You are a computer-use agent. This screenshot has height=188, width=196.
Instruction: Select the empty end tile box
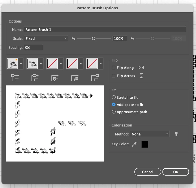[92, 64]
